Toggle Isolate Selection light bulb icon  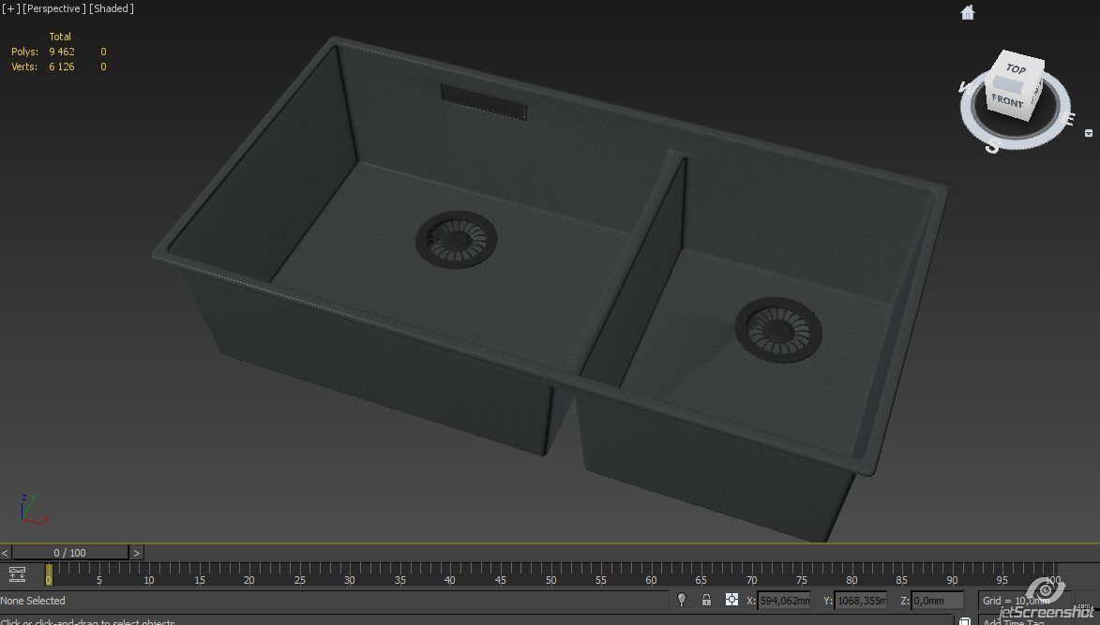pos(681,600)
